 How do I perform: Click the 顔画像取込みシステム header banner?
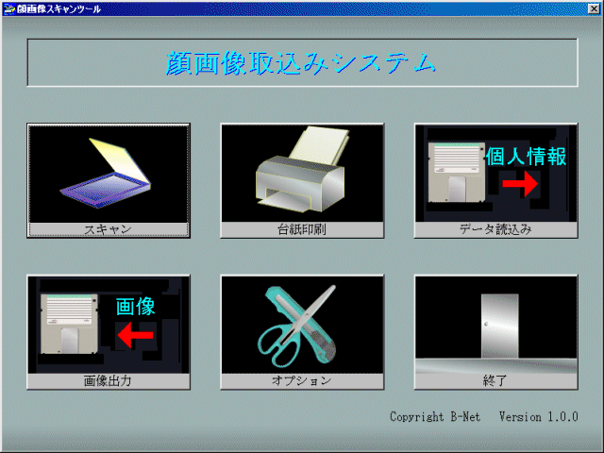[302, 63]
